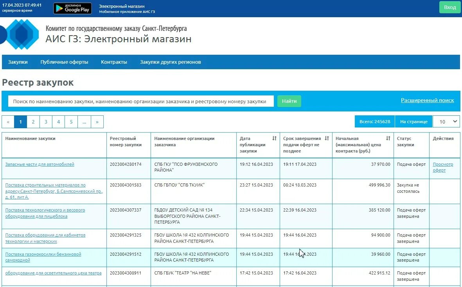Click the На странице label

(x=413, y=122)
